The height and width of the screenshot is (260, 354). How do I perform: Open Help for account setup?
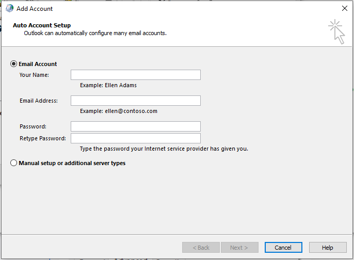[x=328, y=248]
